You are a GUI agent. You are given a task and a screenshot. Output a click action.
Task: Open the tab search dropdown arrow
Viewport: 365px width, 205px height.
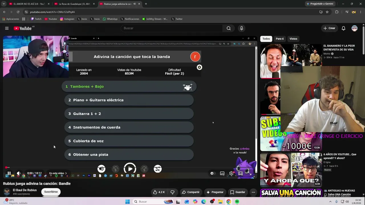pos(3,4)
